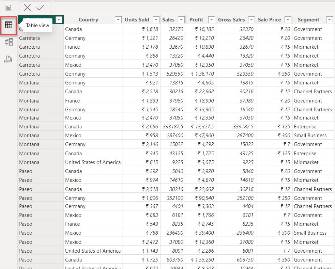Click Sales cell 37080
The image size is (335, 269).
coord(176,242)
